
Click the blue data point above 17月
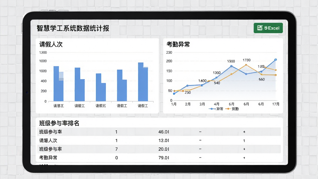(x=276, y=60)
